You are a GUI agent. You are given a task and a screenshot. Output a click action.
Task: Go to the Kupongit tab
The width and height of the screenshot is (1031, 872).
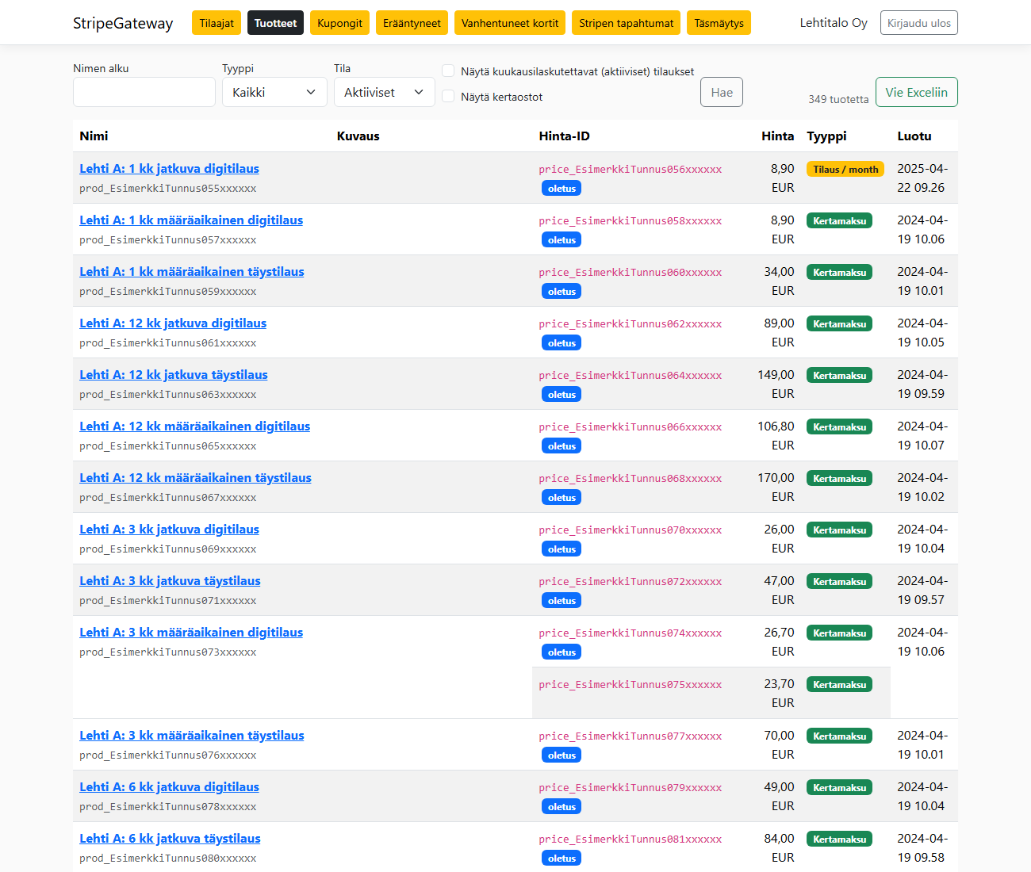coord(339,23)
